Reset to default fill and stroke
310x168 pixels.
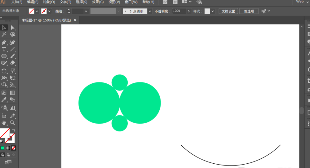[x=2, y=141]
